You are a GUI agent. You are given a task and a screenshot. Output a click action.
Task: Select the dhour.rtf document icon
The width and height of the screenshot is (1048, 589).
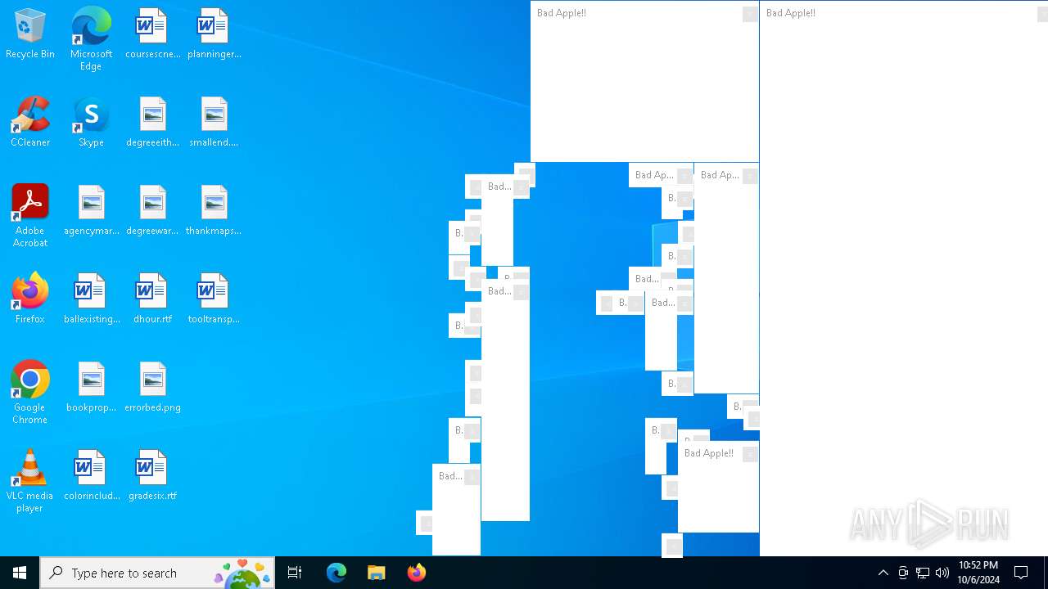click(x=152, y=299)
